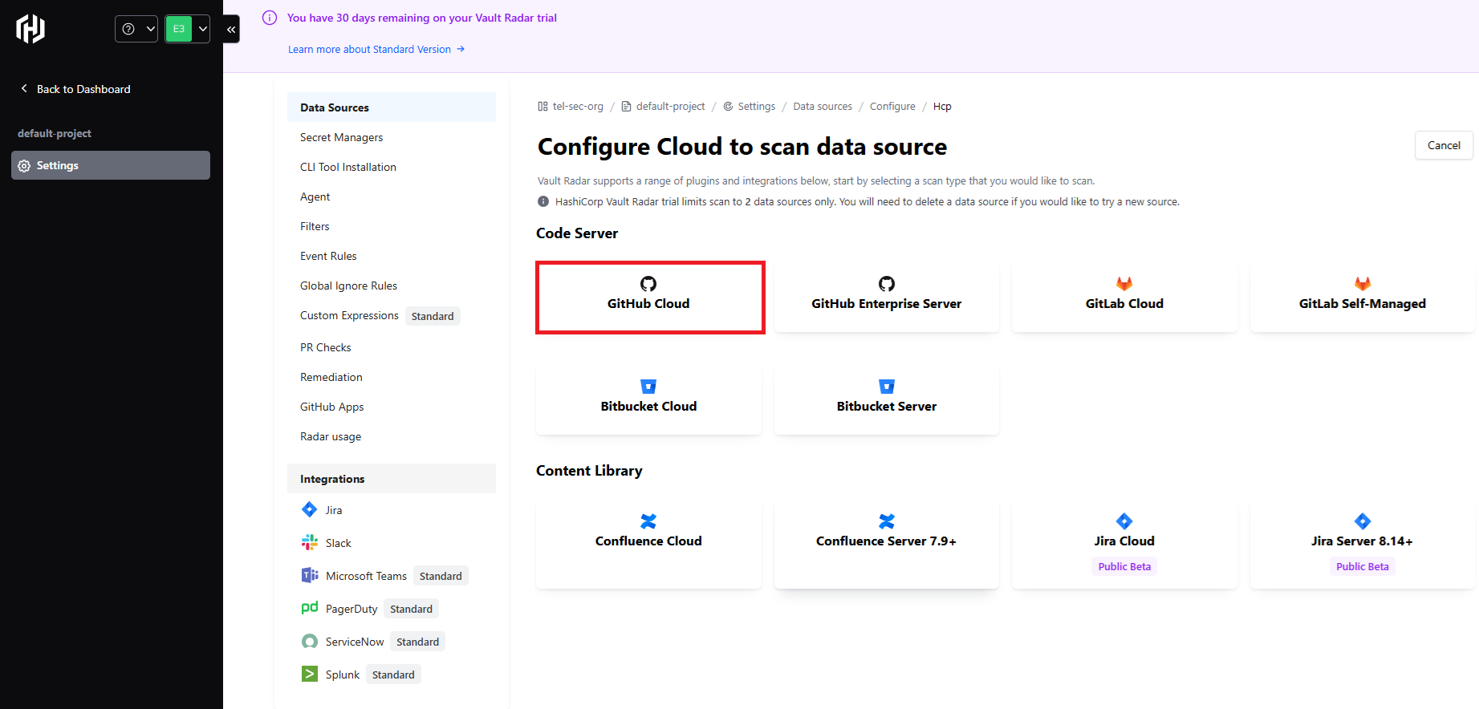Click trial limit info icon
Image resolution: width=1479 pixels, height=709 pixels.
click(543, 201)
